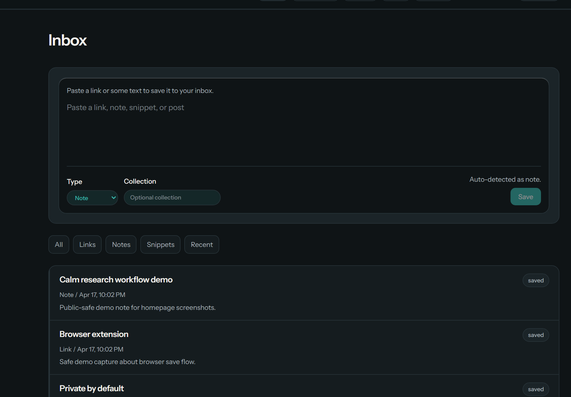Open the Browser extension link entry
571x397 pixels.
coord(94,334)
